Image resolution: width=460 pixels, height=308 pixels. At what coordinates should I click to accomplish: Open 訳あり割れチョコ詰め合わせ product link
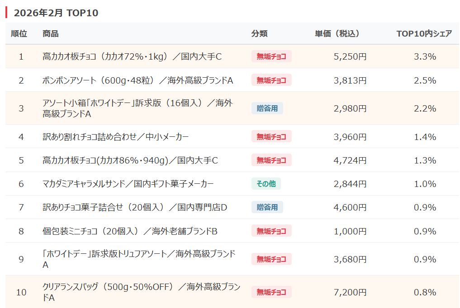[115, 136]
